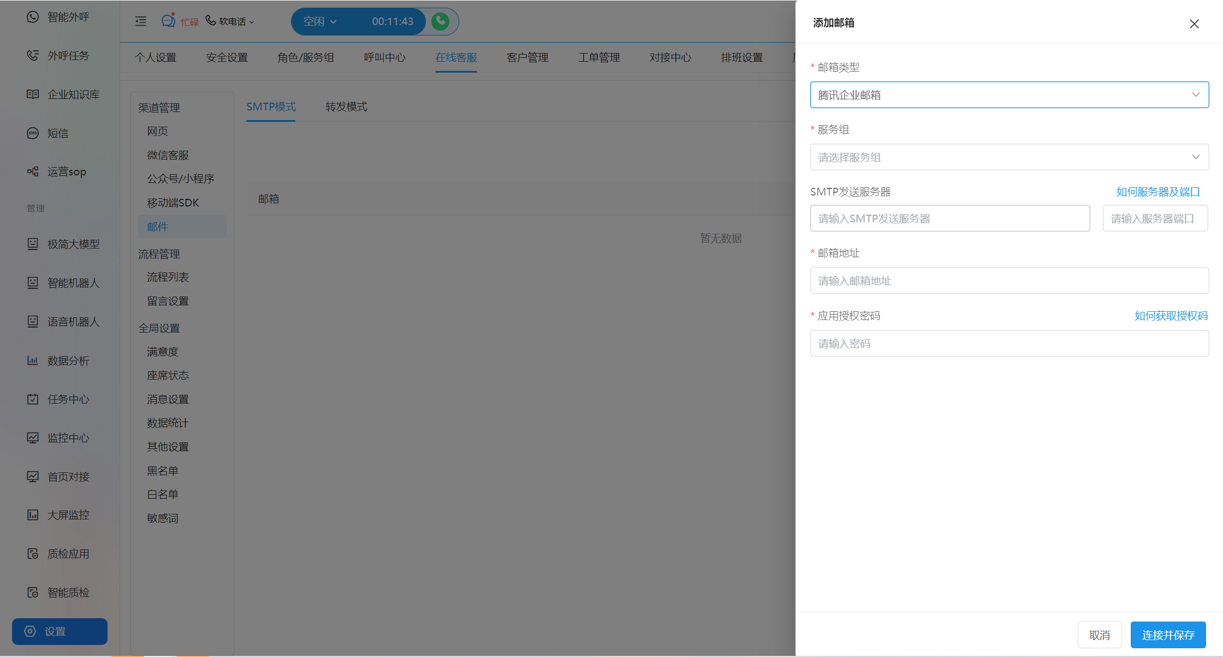Open 黑名单 setting
Image resolution: width=1223 pixels, height=657 pixels.
pyautogui.click(x=162, y=471)
